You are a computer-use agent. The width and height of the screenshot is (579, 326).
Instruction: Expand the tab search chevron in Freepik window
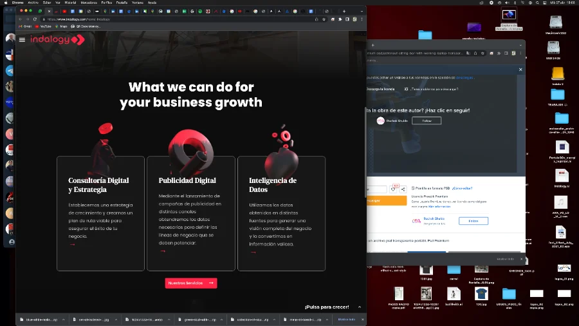pyautogui.click(x=520, y=45)
